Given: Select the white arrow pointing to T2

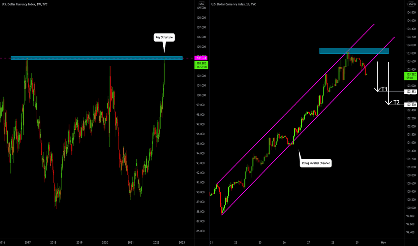Looking at the screenshot, I should tap(388, 83).
